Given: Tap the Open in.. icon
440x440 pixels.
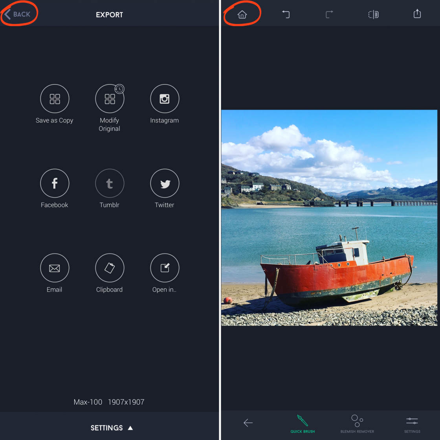Looking at the screenshot, I should coord(165,268).
